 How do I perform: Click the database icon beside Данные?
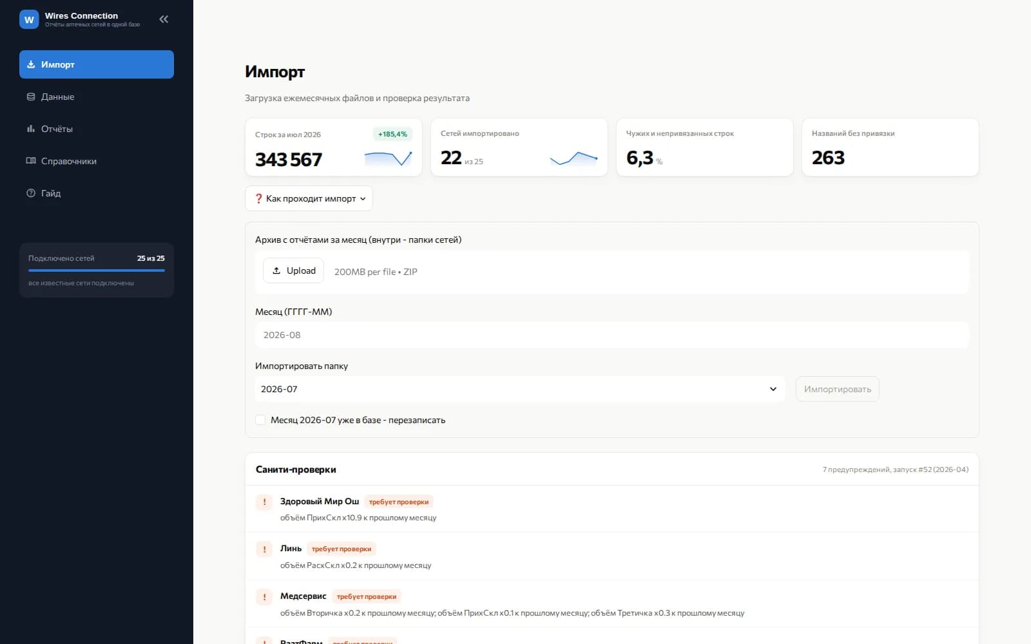(31, 97)
